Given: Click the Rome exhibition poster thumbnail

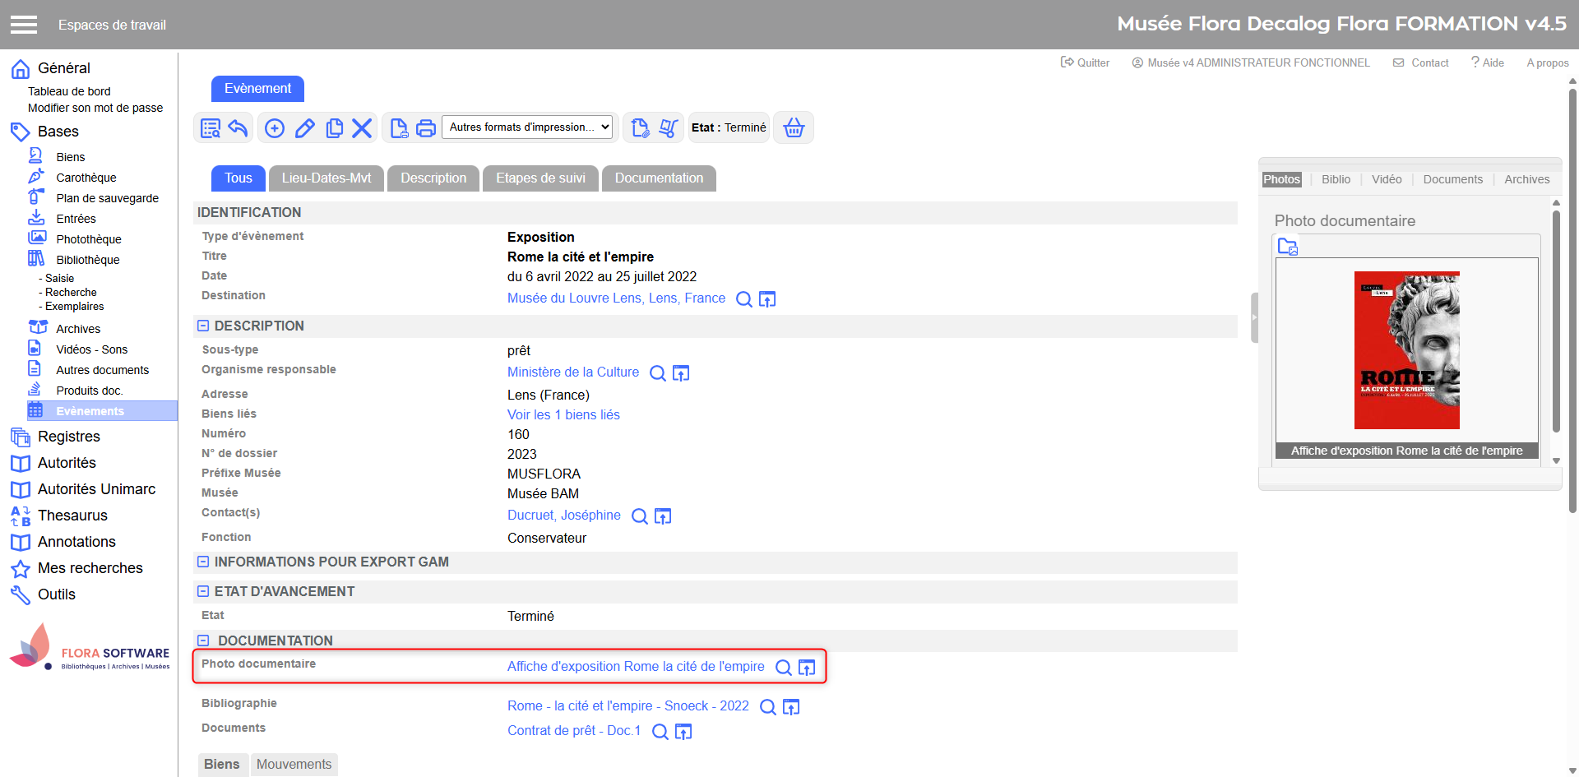Looking at the screenshot, I should (1406, 350).
